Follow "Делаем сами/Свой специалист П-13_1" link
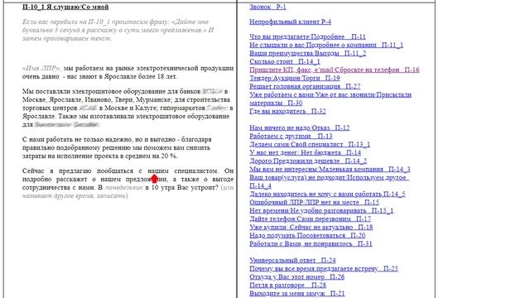530x298 pixels. [310, 144]
